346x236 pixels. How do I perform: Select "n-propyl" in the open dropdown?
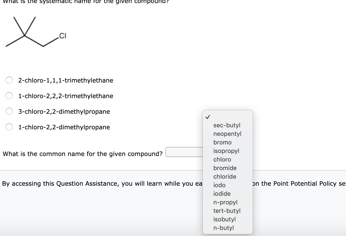coord(225,202)
